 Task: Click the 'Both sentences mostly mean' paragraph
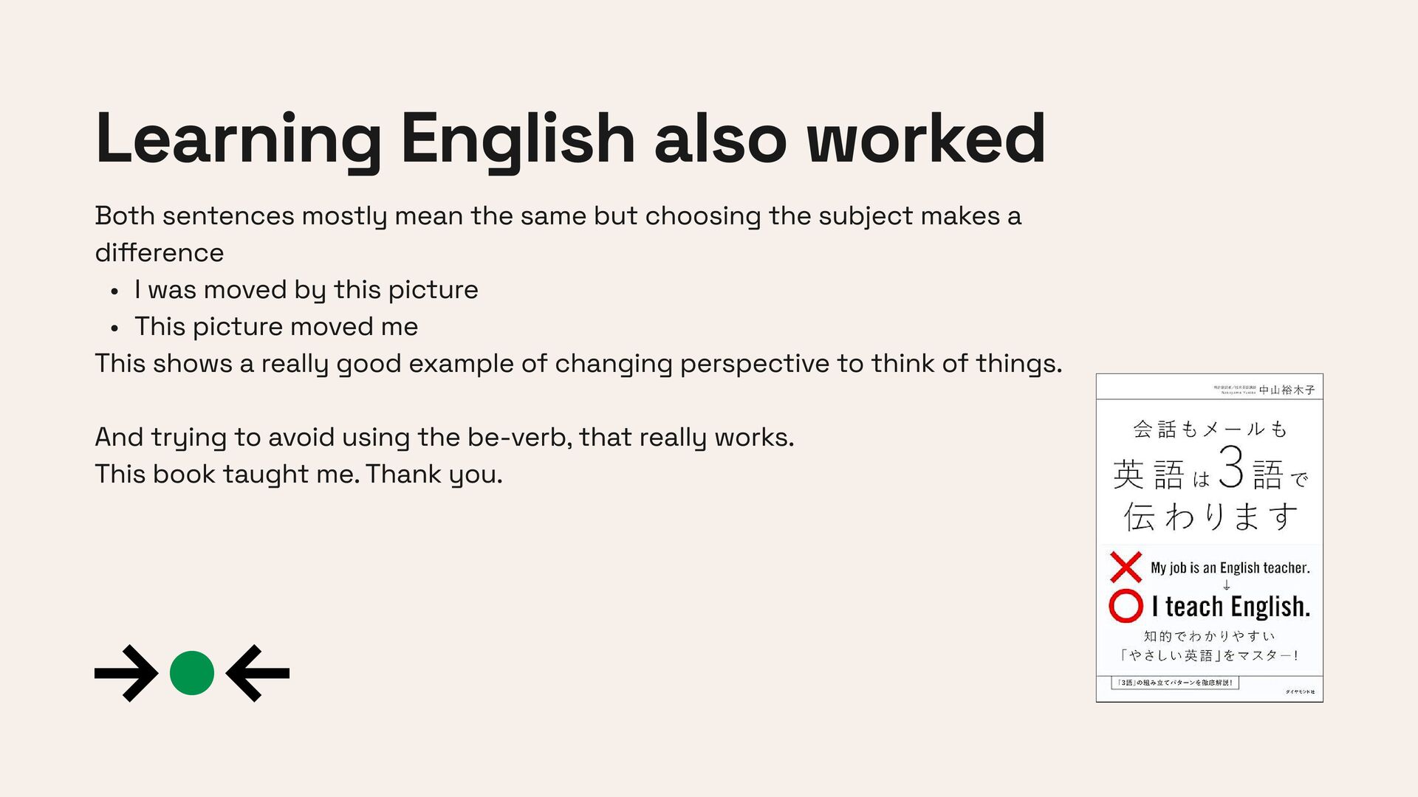558,234
